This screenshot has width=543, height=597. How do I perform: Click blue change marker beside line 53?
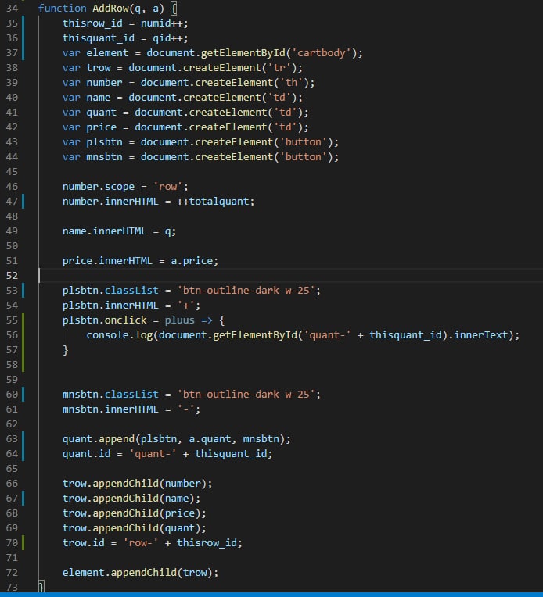coord(23,291)
